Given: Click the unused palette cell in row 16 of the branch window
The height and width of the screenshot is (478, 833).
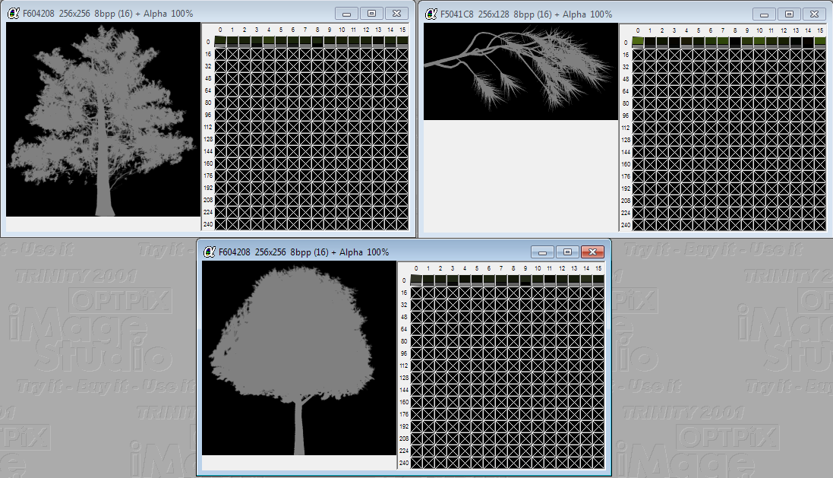Looking at the screenshot, I should pos(638,55).
